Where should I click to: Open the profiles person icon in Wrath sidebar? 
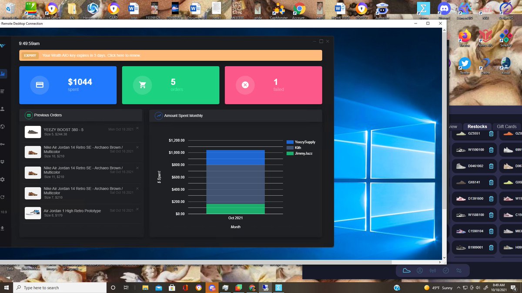(3, 109)
